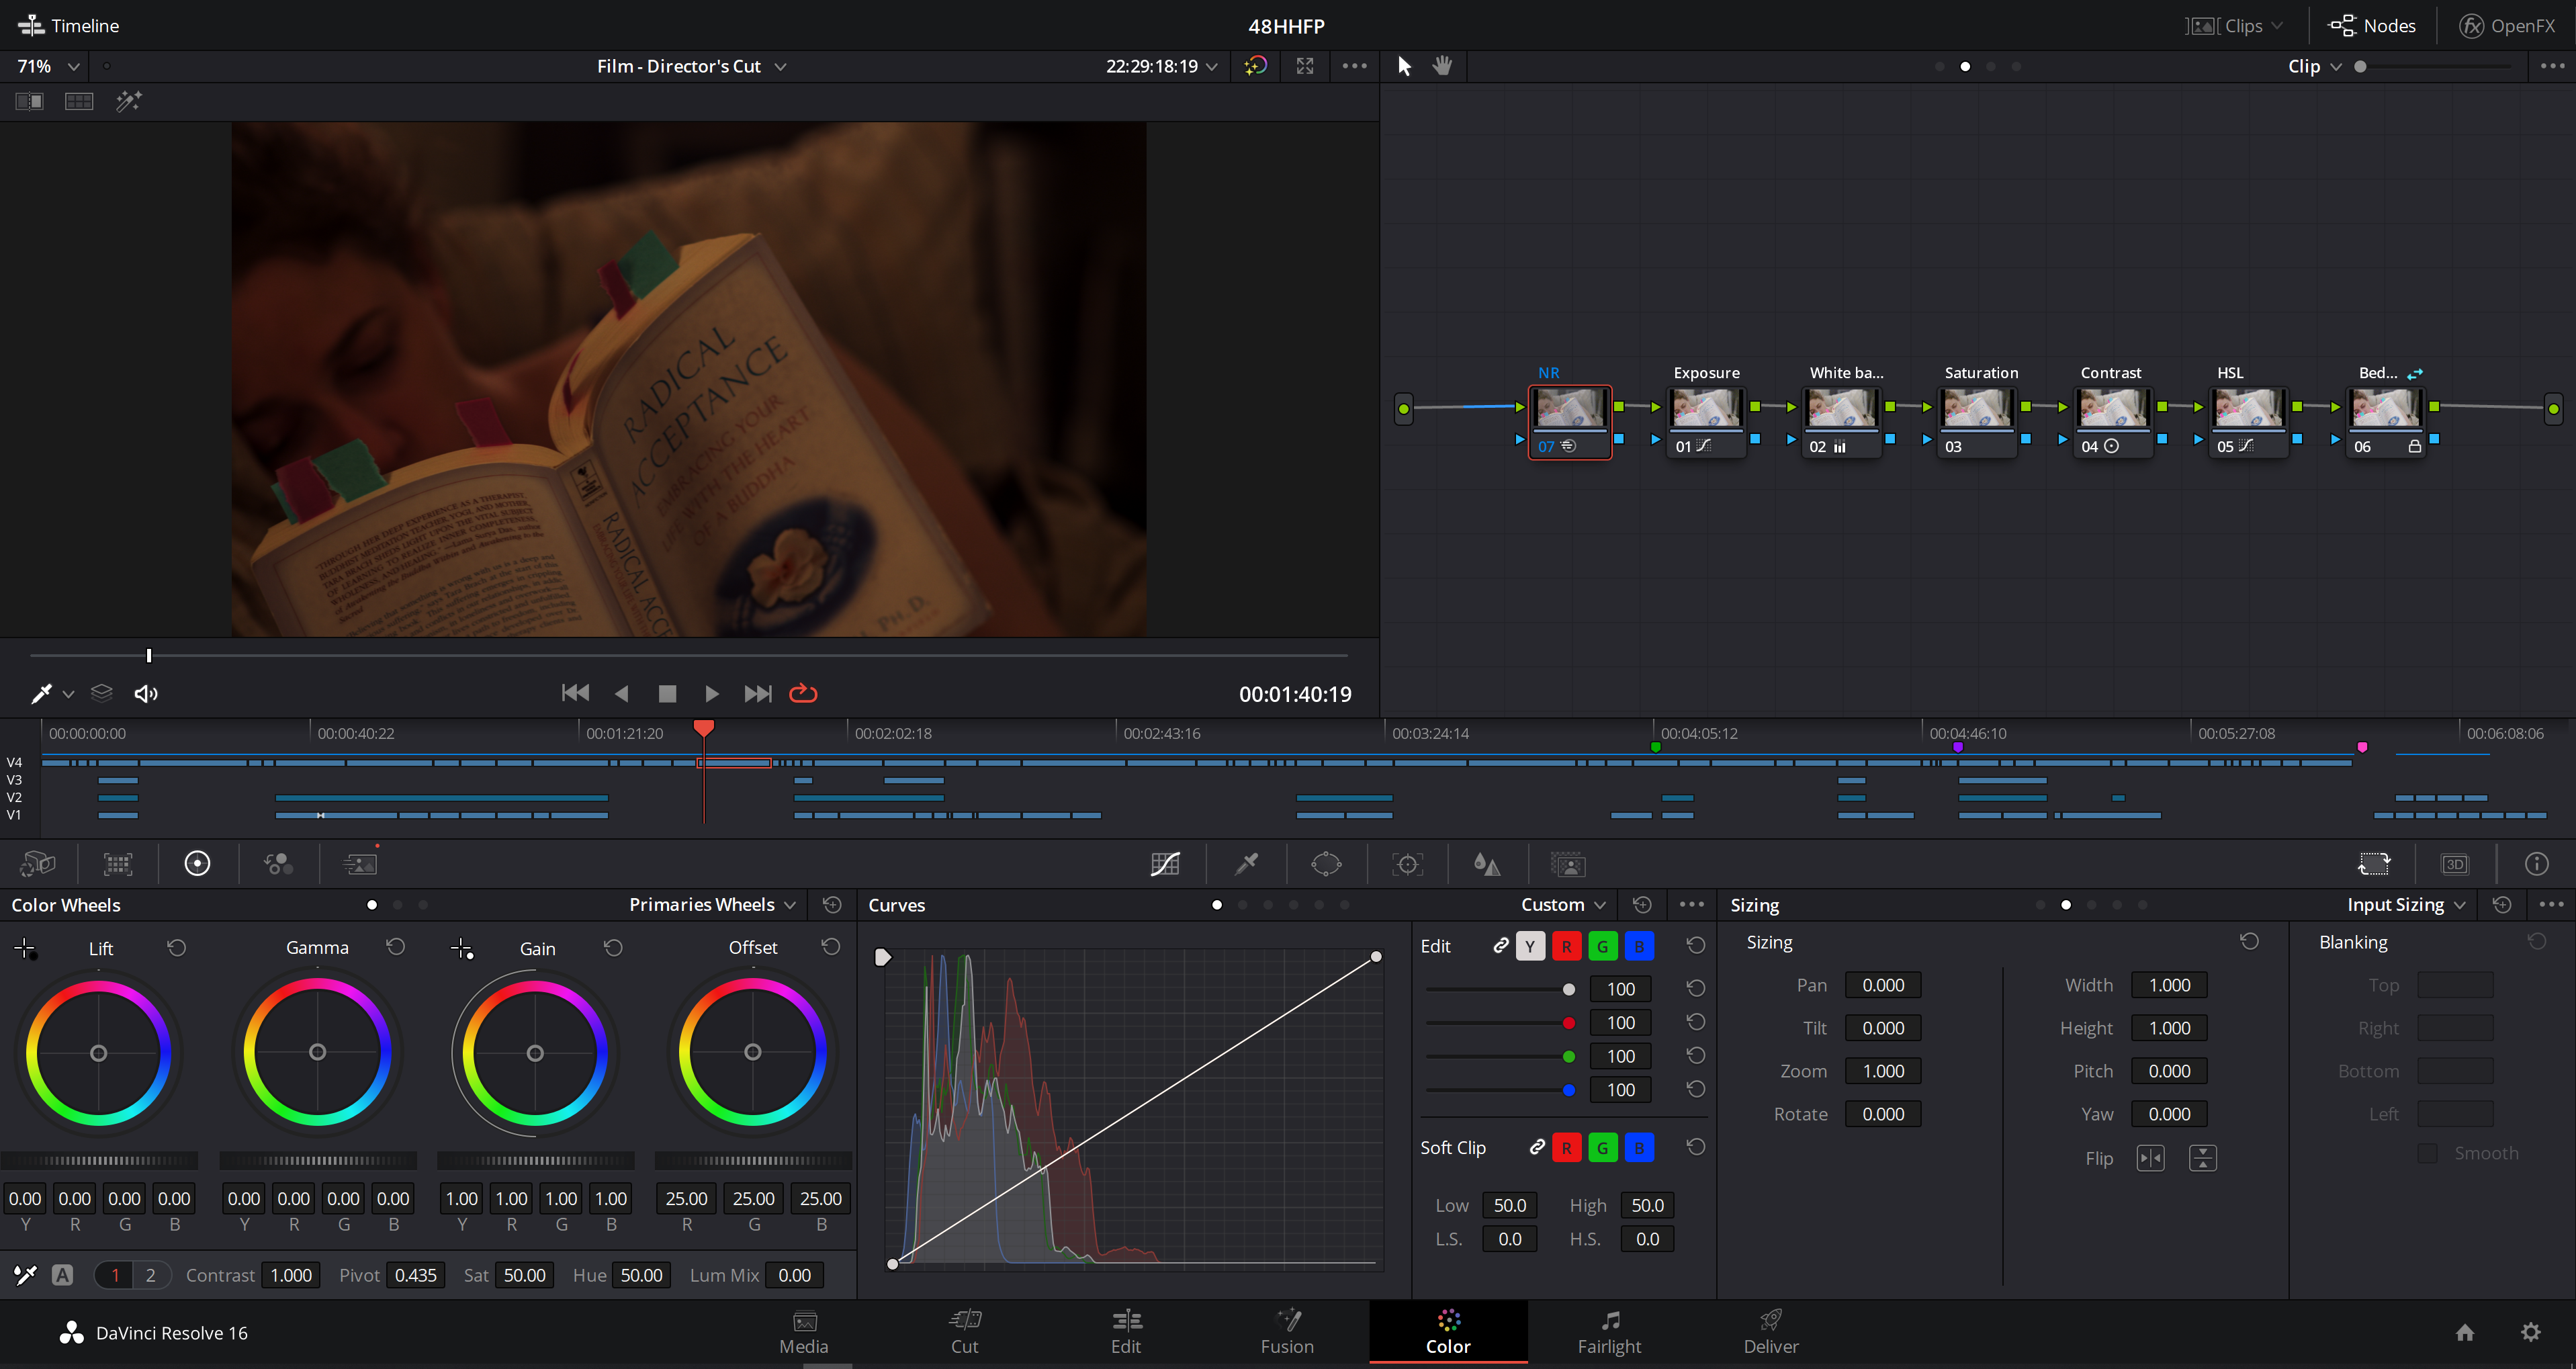The width and height of the screenshot is (2576, 1369).
Task: Click the Sizing palette icon
Action: pyautogui.click(x=2374, y=864)
